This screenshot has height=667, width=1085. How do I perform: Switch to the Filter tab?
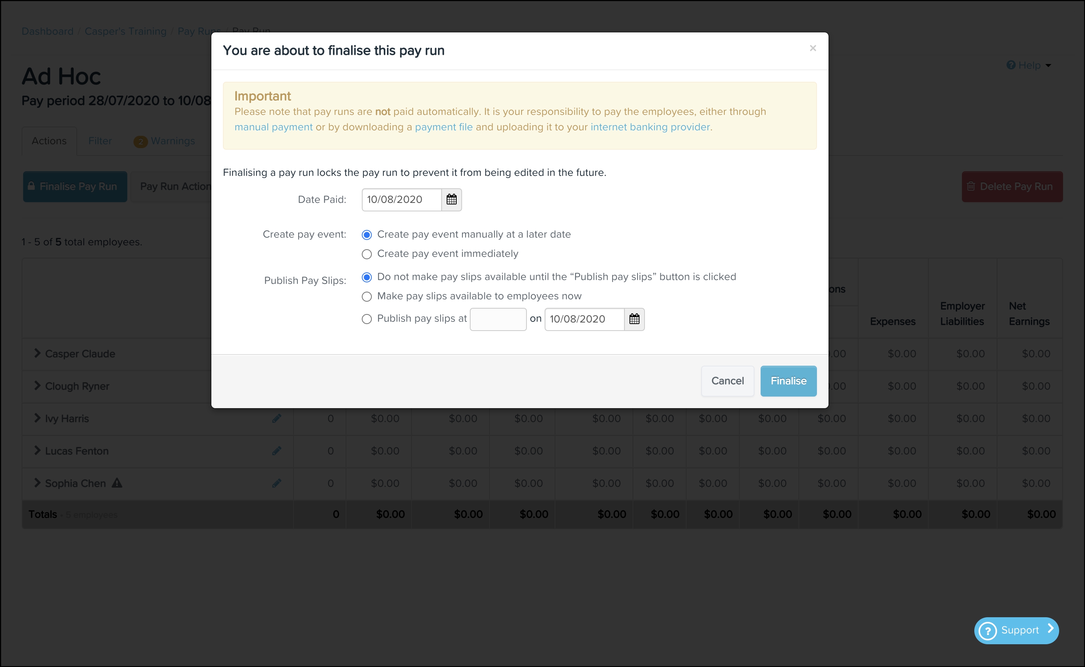point(100,141)
